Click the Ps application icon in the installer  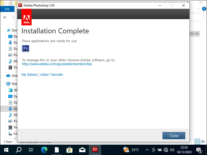pos(25,48)
